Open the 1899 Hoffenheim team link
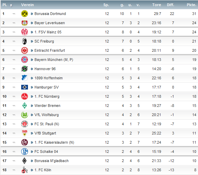 pyautogui.click(x=48, y=78)
